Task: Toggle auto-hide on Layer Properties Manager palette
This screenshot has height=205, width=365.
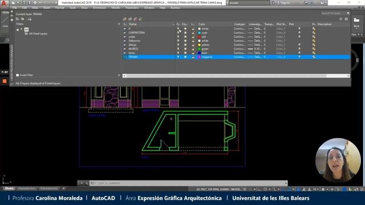Action: [x=12, y=15]
